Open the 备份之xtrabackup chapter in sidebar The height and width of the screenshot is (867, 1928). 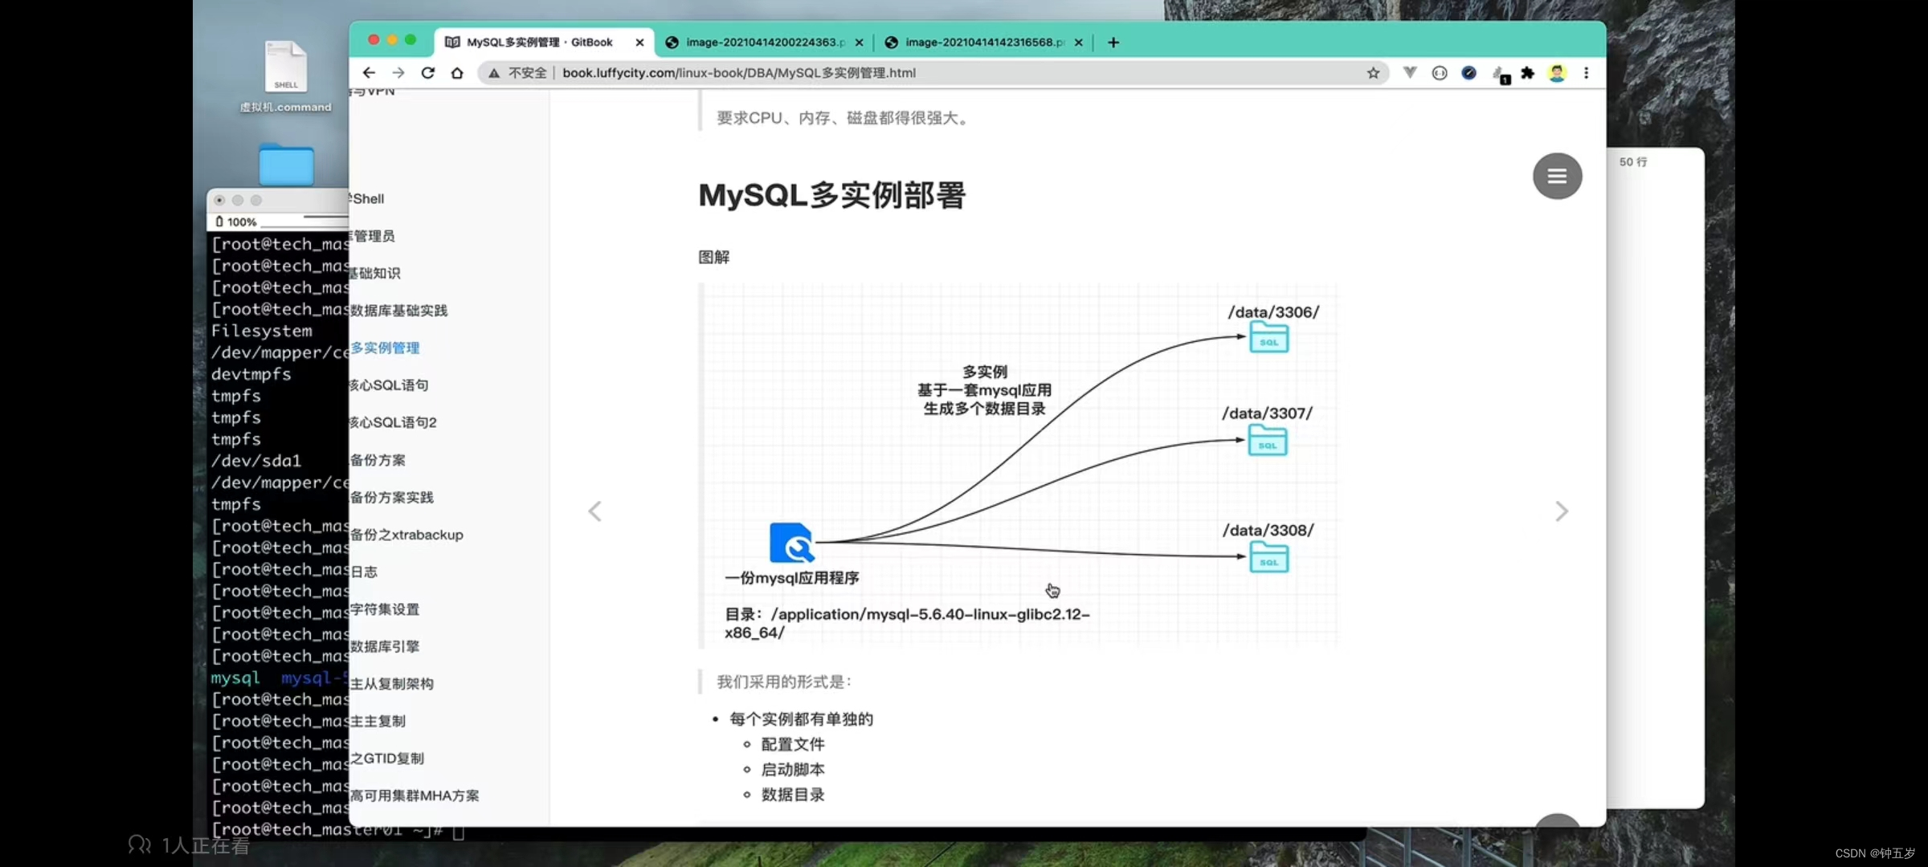[406, 535]
